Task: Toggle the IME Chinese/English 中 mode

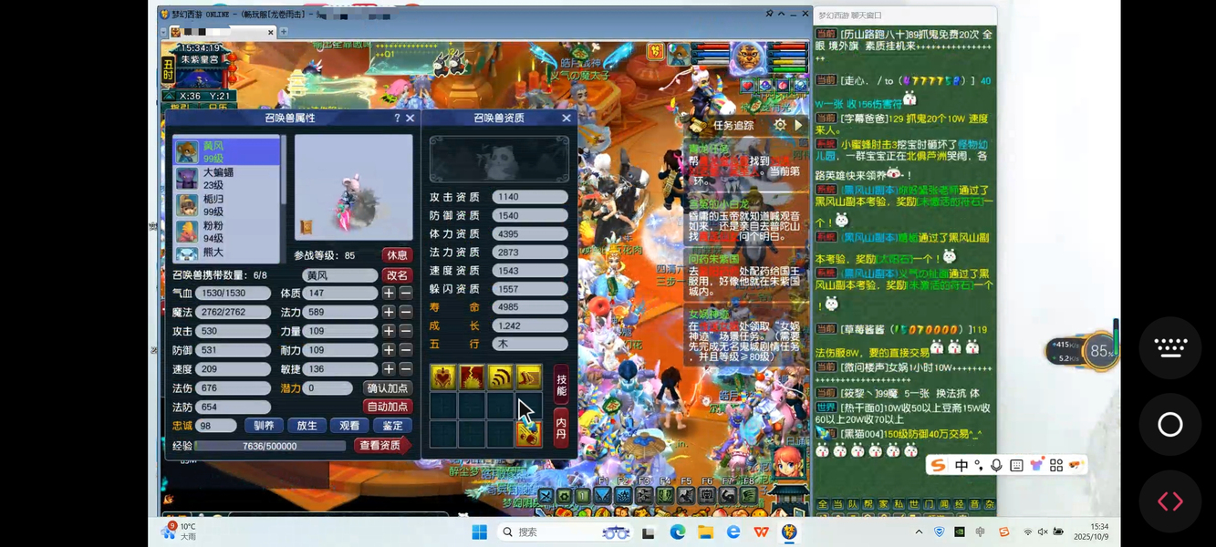Action: tap(961, 465)
